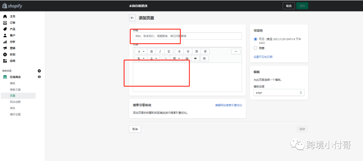Screen dimensions: 363x161
Task: Show HTML source code view
Action: click(236, 51)
